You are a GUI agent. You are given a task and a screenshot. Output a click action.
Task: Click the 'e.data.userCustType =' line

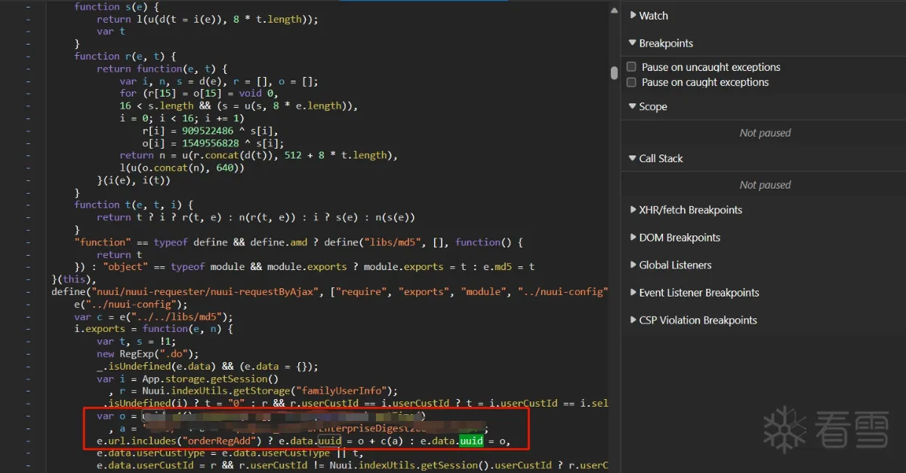[230, 453]
